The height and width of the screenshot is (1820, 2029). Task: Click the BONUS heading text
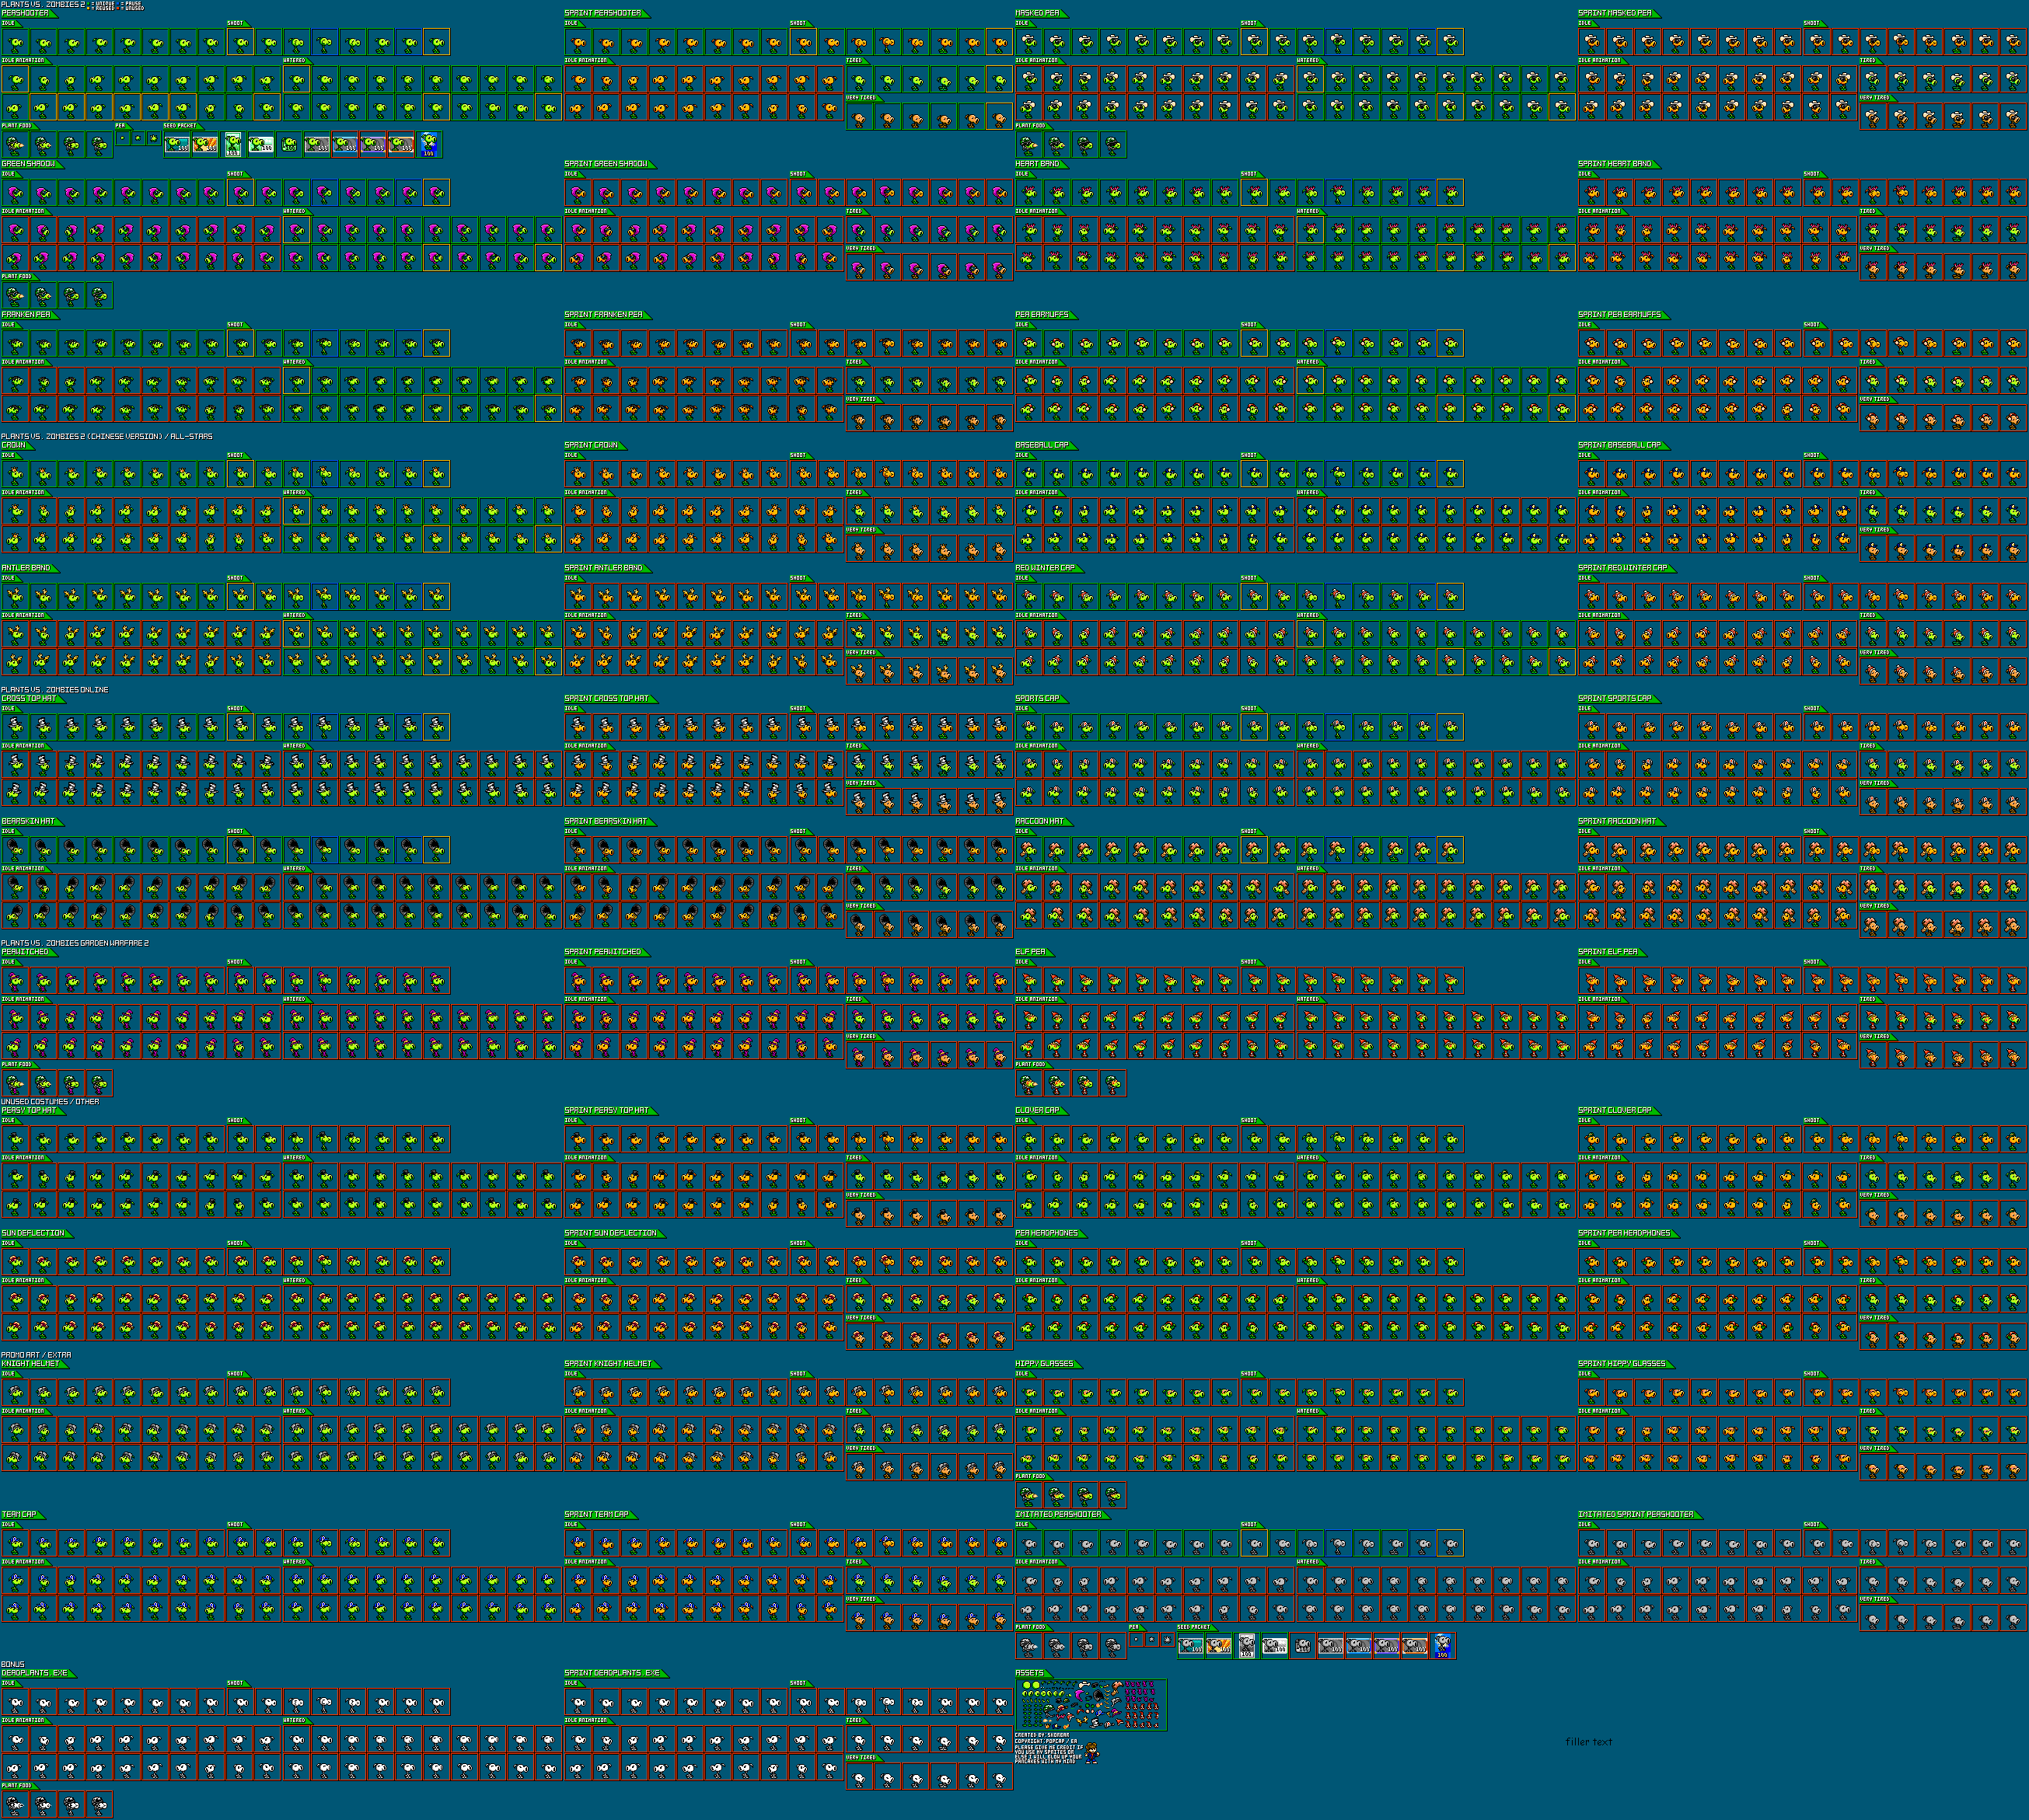coord(13,1664)
